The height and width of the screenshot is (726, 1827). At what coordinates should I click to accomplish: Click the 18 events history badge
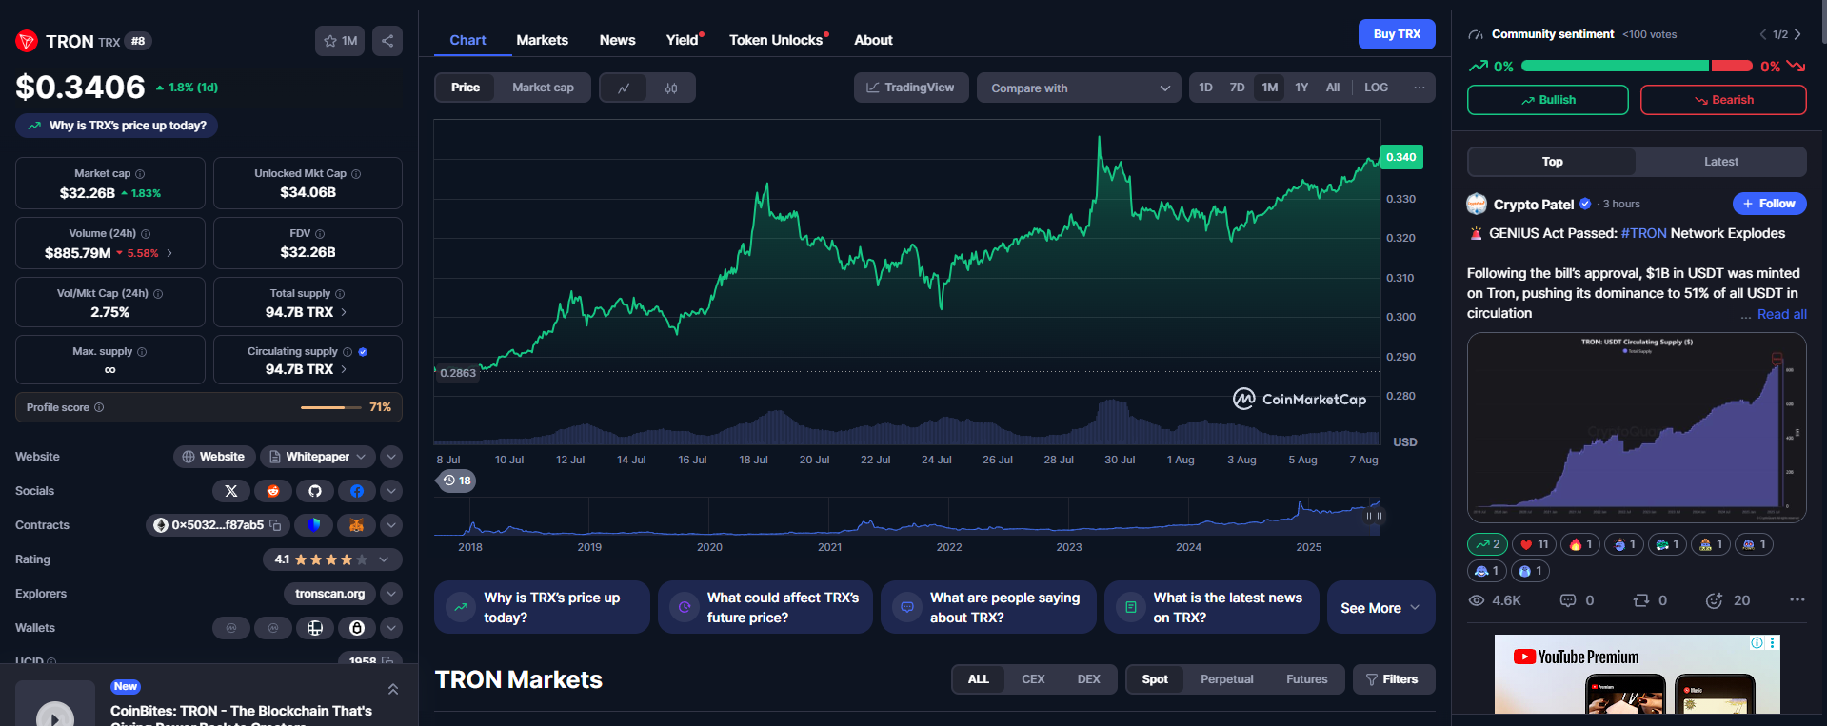[457, 481]
